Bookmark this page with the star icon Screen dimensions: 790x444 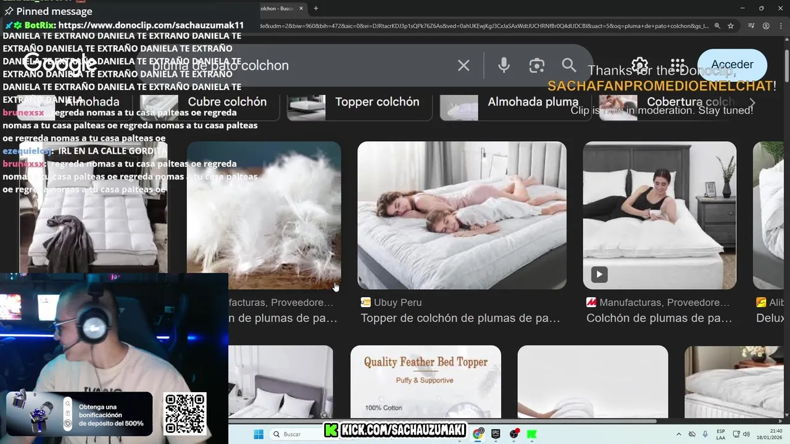pos(731,26)
